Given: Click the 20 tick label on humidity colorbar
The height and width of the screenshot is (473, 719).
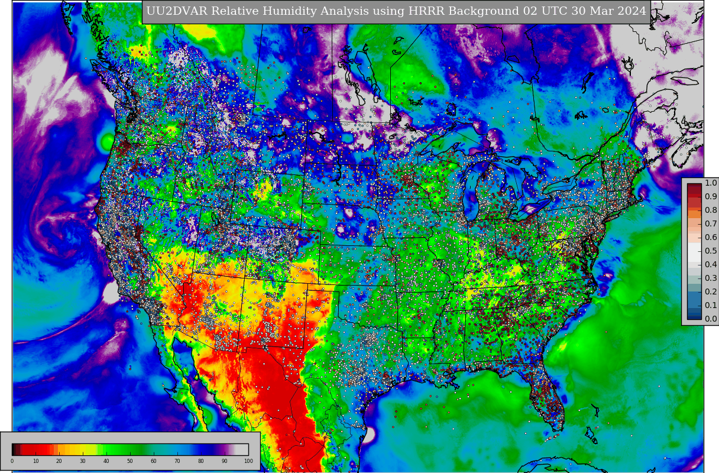Looking at the screenshot, I should (x=59, y=461).
